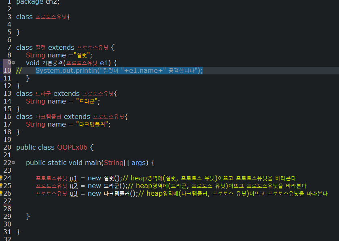Click the highlighted System.out.println statement
The image size is (339, 241).
(x=119, y=70)
